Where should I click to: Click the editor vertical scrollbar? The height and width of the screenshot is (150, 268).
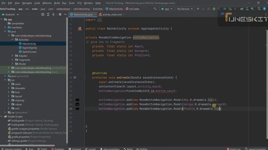pyautogui.click(x=267, y=84)
